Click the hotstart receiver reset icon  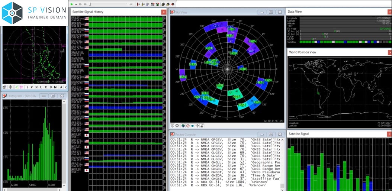click(x=138, y=4)
